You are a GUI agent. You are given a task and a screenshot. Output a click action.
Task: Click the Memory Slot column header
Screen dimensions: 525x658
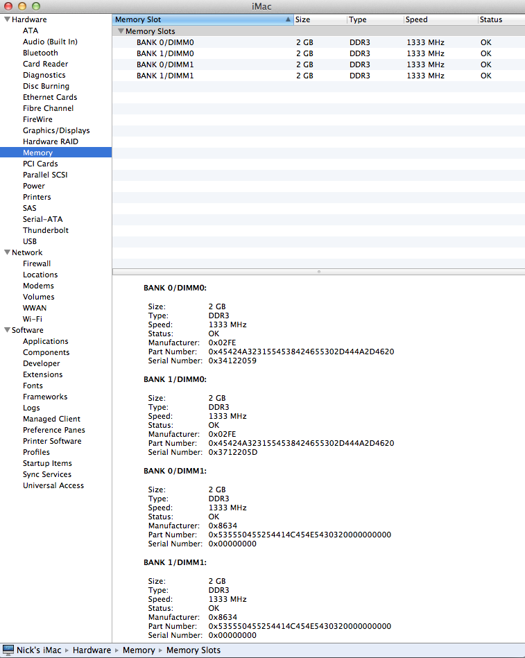[203, 19]
